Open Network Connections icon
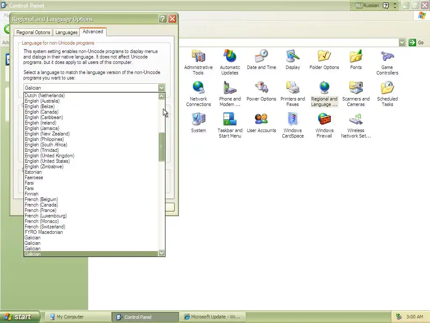The height and width of the screenshot is (323, 430). tap(198, 94)
